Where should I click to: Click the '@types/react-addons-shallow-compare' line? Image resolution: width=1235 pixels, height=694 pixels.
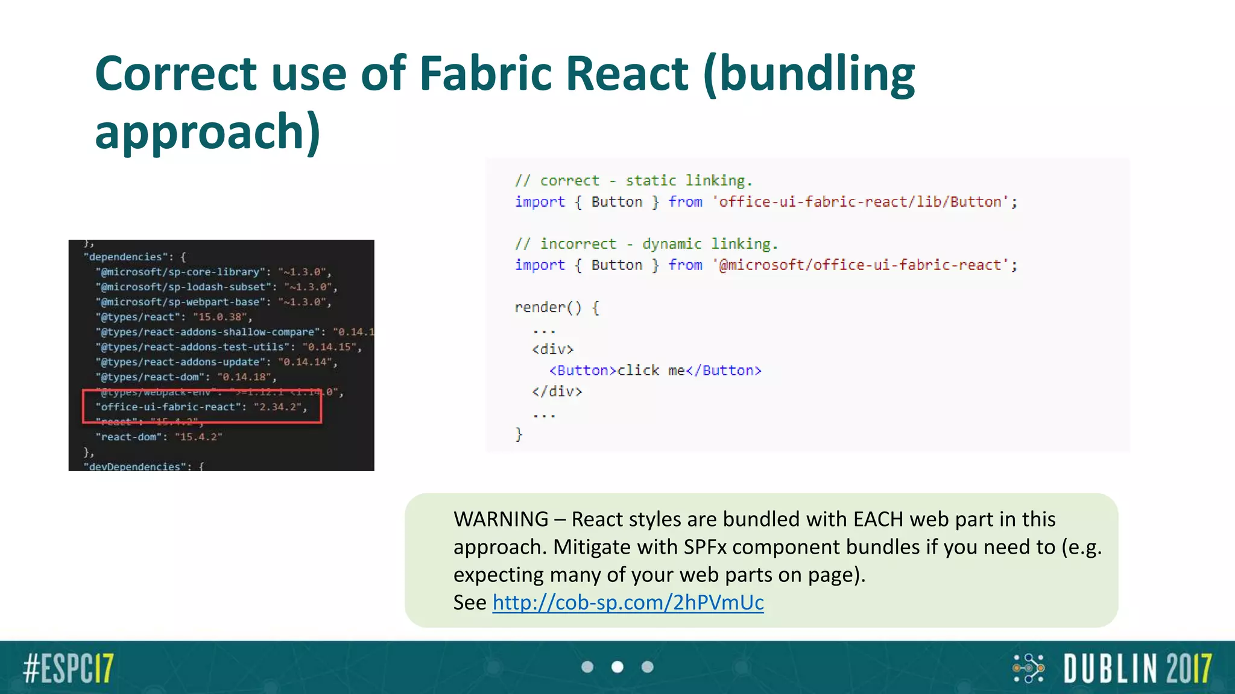[235, 332]
